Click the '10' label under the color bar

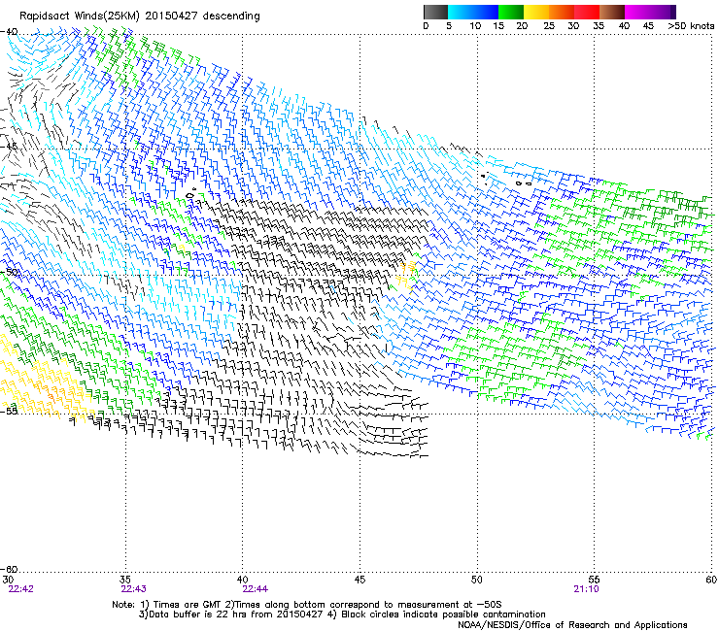pyautogui.click(x=475, y=26)
